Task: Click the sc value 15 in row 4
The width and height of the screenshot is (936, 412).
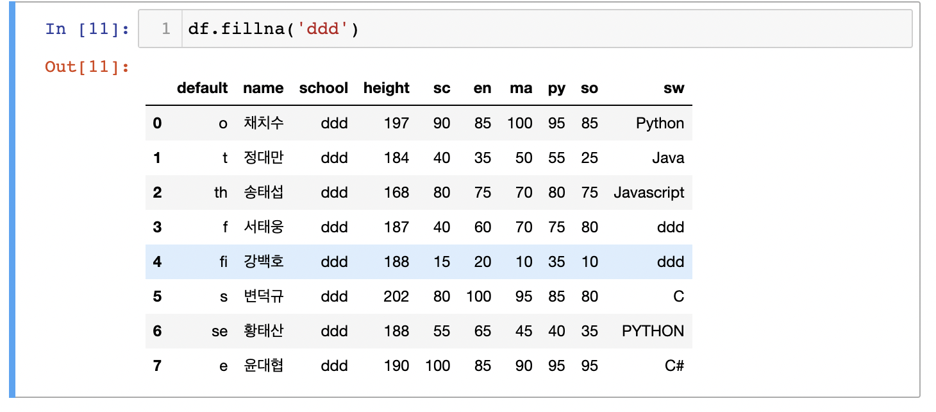Action: pyautogui.click(x=442, y=262)
